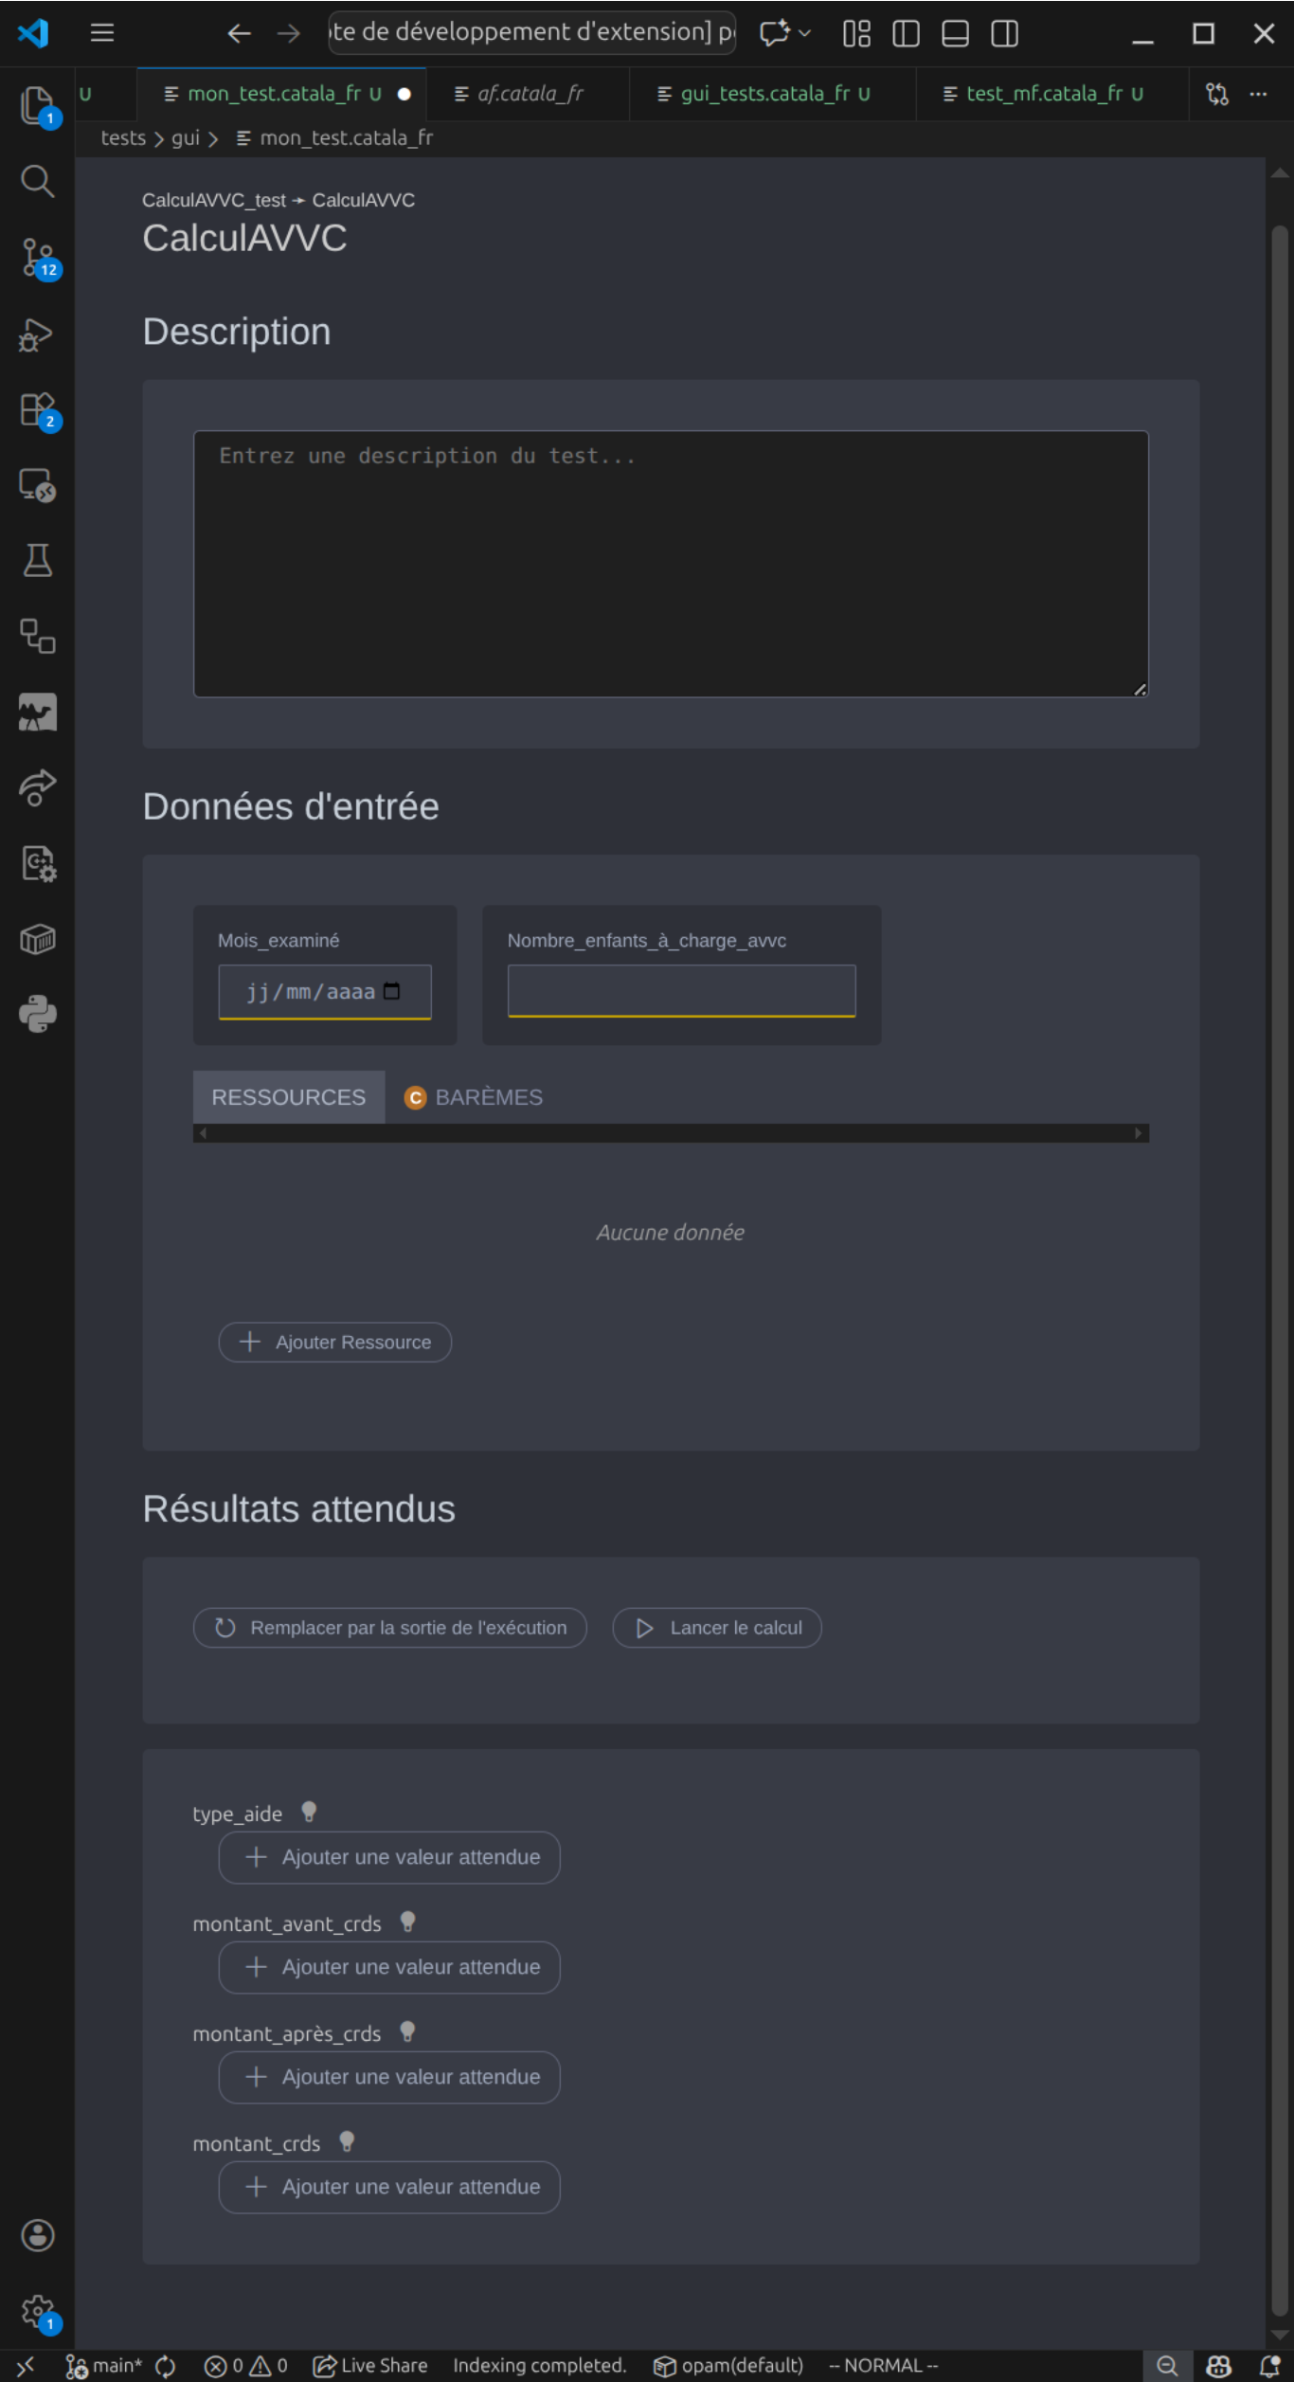Switch to gui_tests.catala_fr tab
The image size is (1294, 2382).
(773, 94)
